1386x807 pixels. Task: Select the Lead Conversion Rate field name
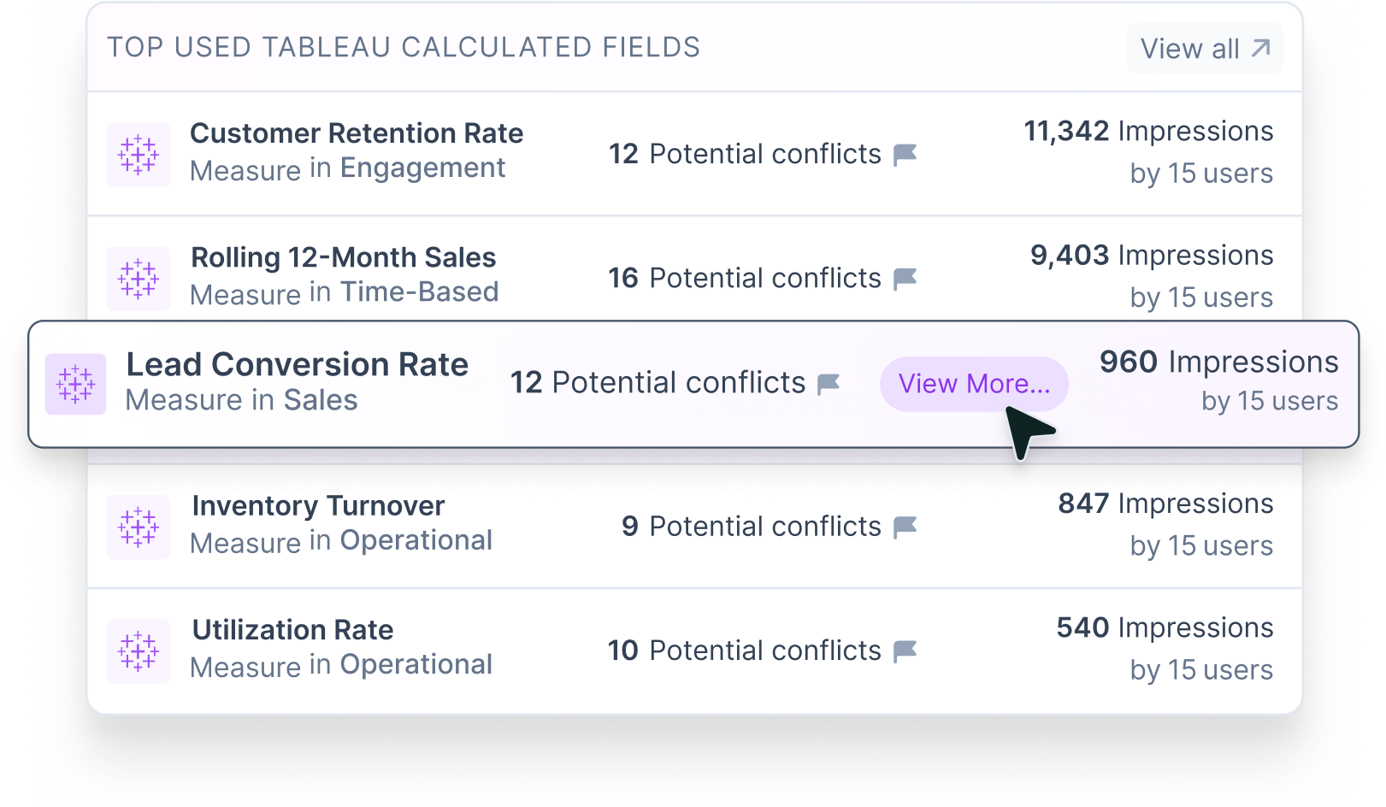point(298,364)
